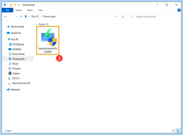The height and width of the screenshot is (135, 183).
Task: Select OneDrive in navigation pane
Action: click(x=16, y=33)
